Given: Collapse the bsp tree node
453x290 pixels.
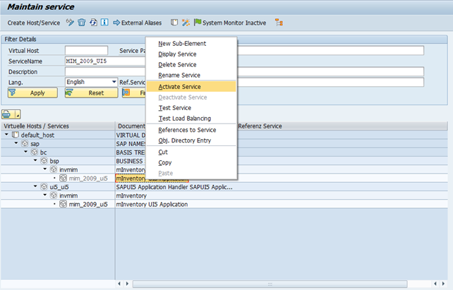Looking at the screenshot, I should click(x=35, y=161).
